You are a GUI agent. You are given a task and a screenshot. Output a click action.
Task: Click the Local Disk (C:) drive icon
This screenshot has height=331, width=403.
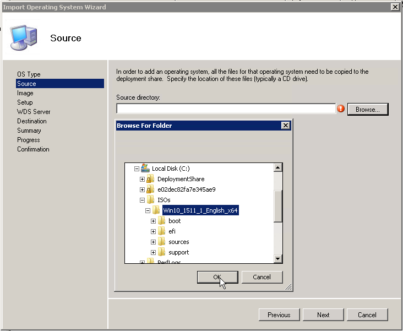(x=146, y=169)
